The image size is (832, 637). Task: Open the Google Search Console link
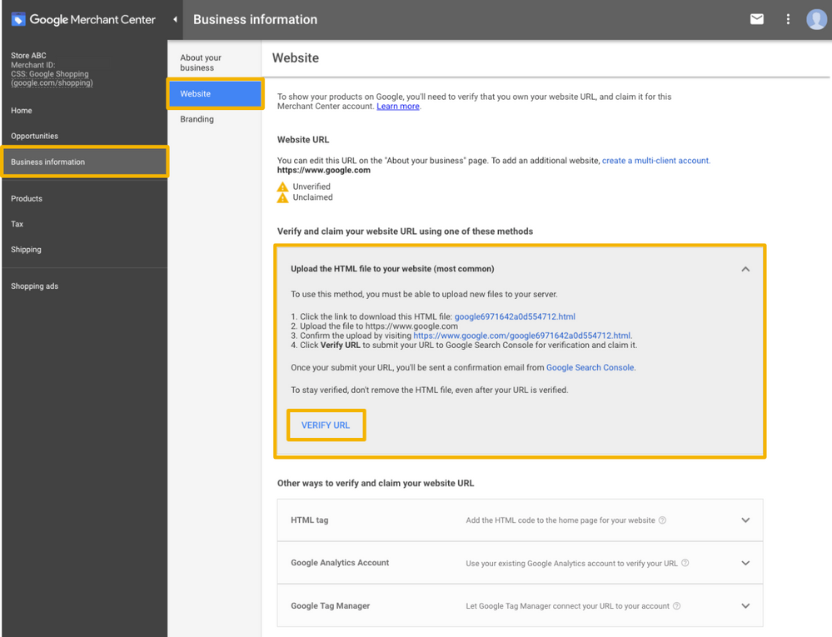[590, 367]
